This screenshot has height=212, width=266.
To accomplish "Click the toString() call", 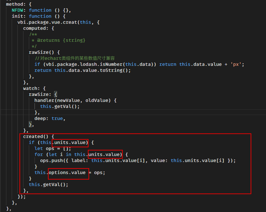I will pos(114,70).
